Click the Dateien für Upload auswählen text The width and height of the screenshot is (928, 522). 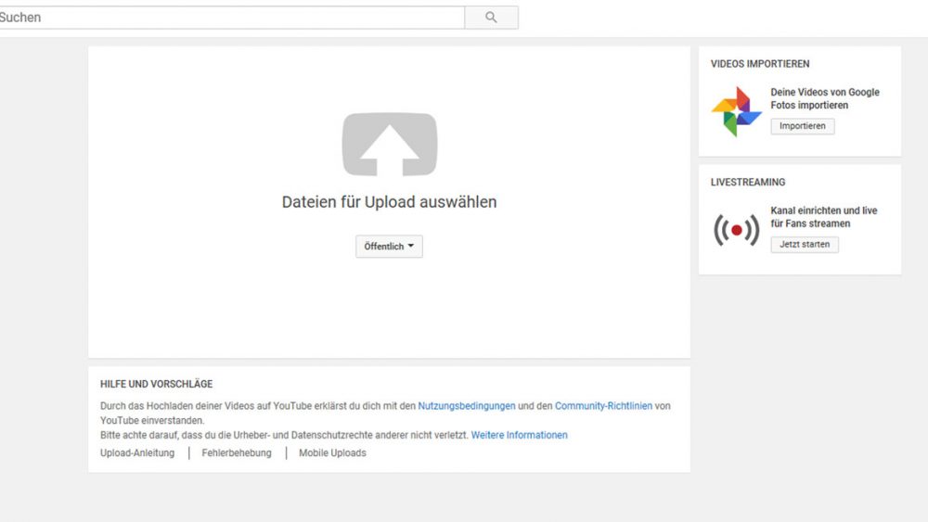[390, 202]
